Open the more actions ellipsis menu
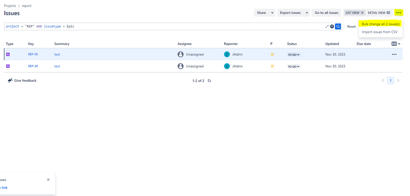 coord(398,13)
